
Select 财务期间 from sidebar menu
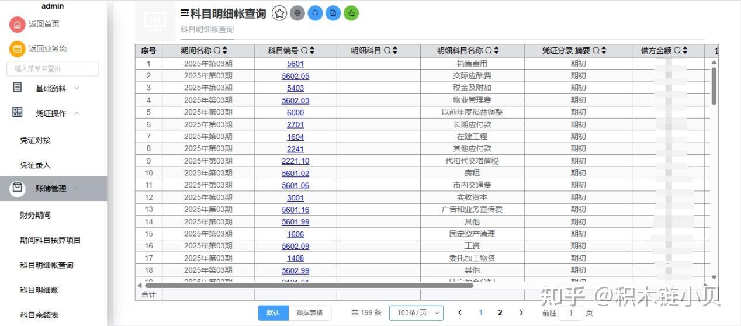tap(35, 215)
